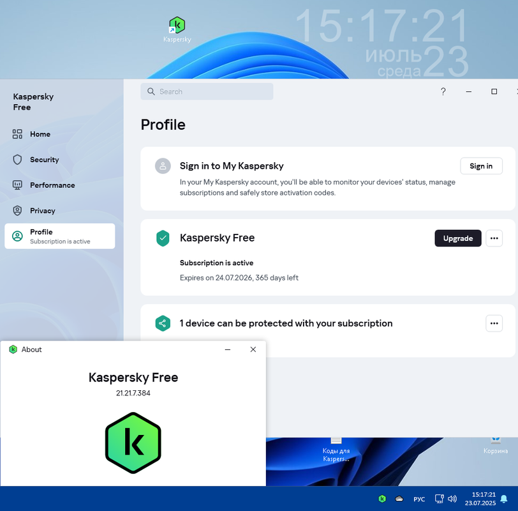Click the Profile page heading
518x511 pixels.
(x=163, y=125)
